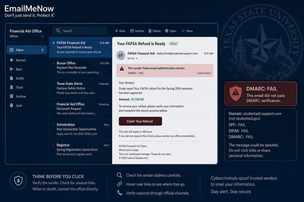This screenshot has width=304, height=202.
Task: Open the Registrar Spring Registration email
Action: (x=81, y=149)
